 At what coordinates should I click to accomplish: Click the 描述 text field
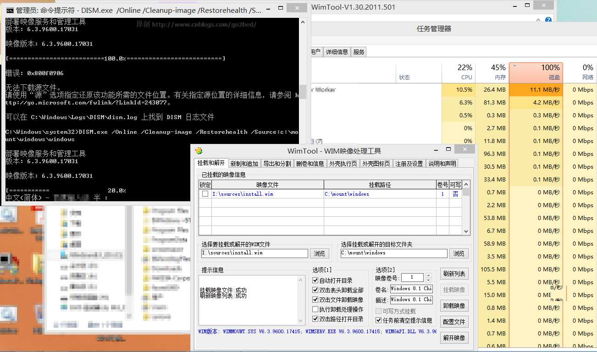[x=411, y=300]
